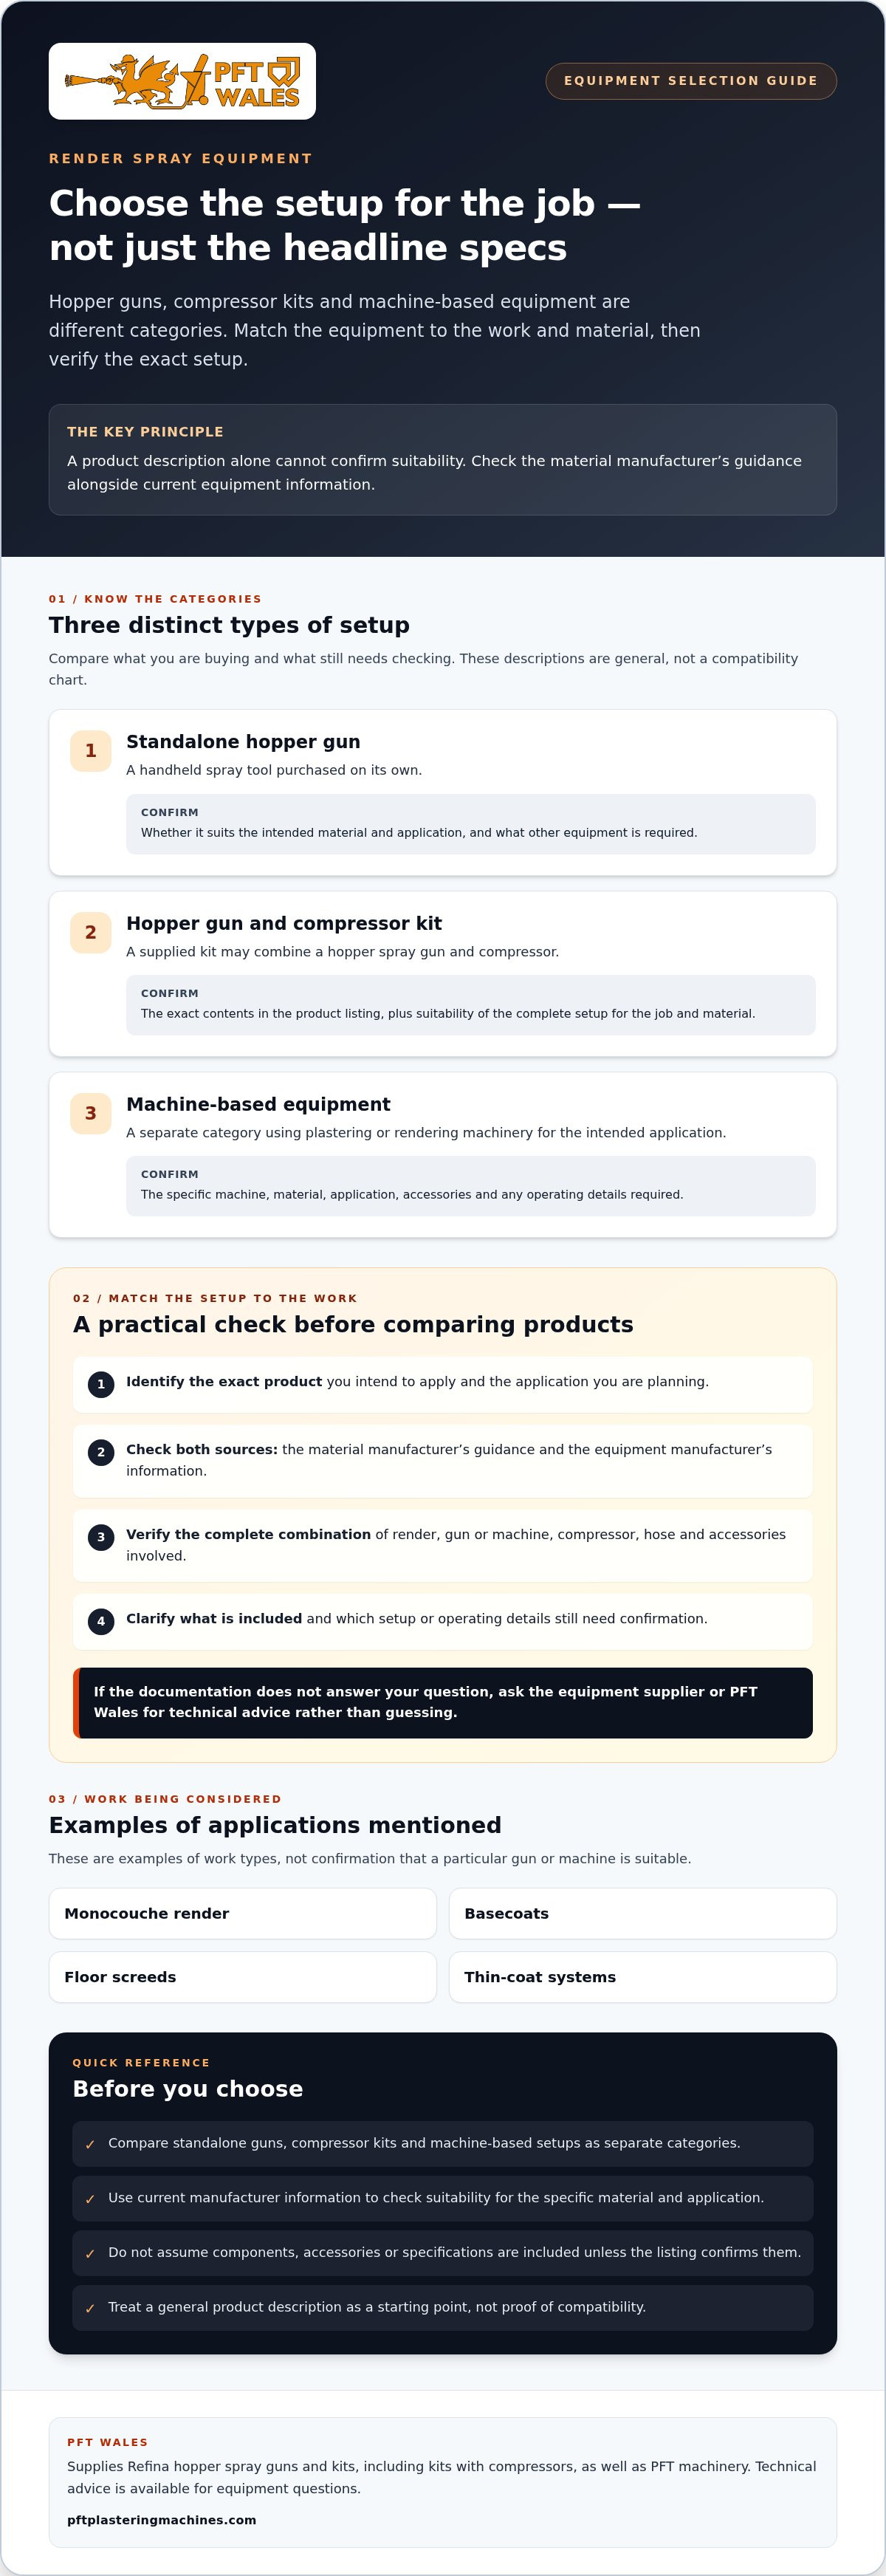Click the step 4 circle beside Clarify what is included
The width and height of the screenshot is (886, 2576).
[x=101, y=1621]
